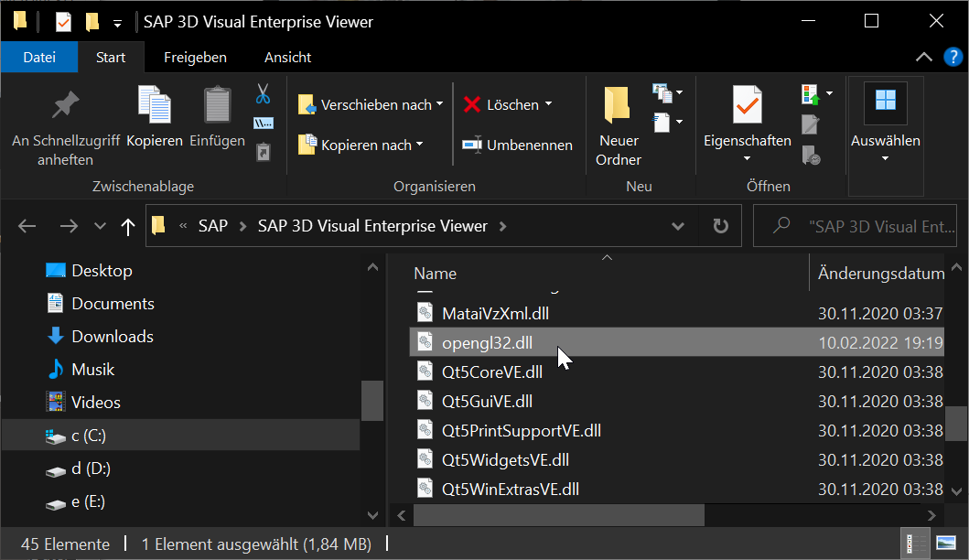Click SAP 3D Visual Enterprise Viewer breadcrumb
The height and width of the screenshot is (560, 969).
pyautogui.click(x=372, y=226)
